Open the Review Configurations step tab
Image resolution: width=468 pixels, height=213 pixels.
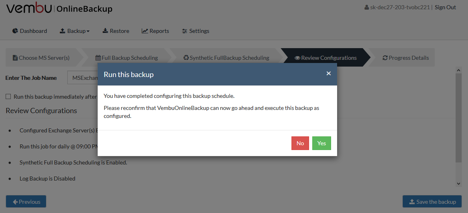click(x=325, y=57)
